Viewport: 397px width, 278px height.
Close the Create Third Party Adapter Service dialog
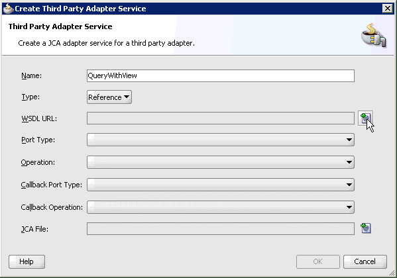point(387,9)
